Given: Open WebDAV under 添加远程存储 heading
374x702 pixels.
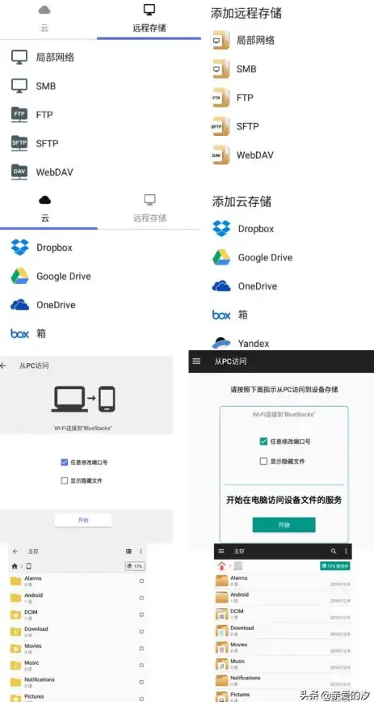Looking at the screenshot, I should click(x=255, y=155).
